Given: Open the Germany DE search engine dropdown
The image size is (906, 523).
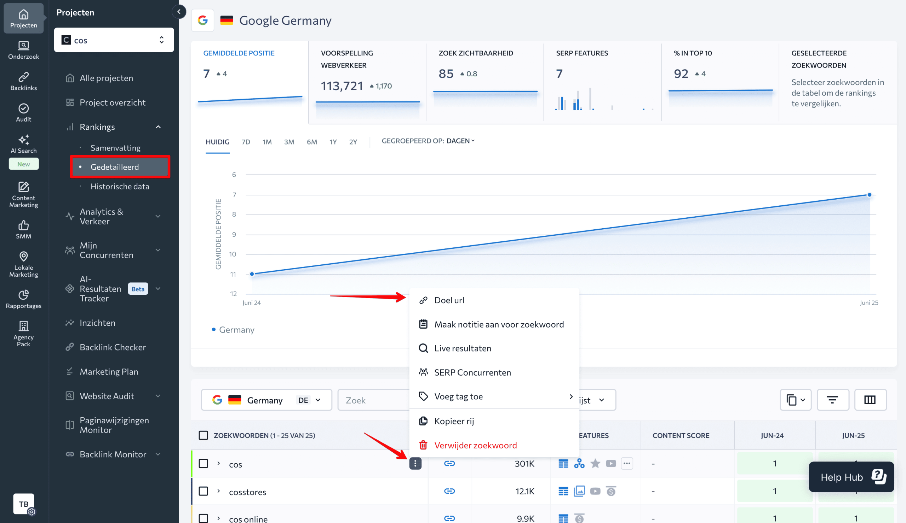Looking at the screenshot, I should tap(266, 400).
